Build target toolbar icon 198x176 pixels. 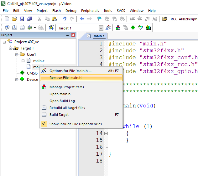tap(14, 27)
